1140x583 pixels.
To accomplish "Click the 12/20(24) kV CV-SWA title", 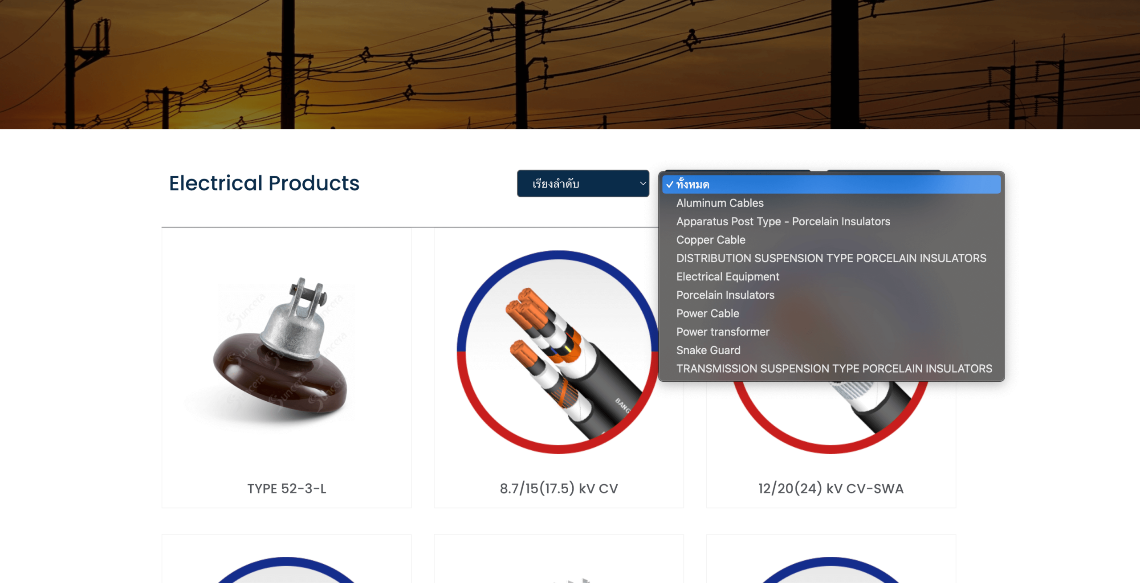I will tap(831, 489).
